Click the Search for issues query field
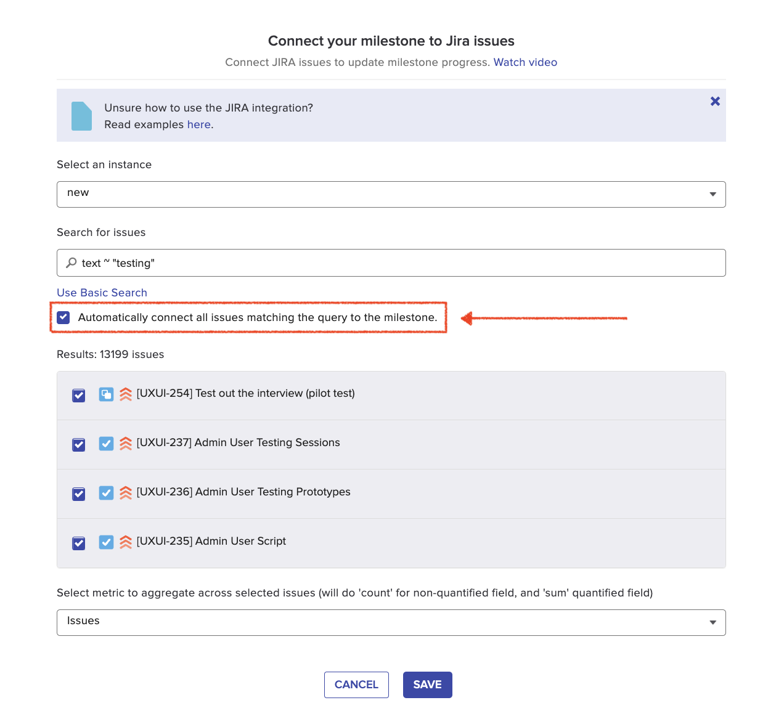784x716 pixels. click(391, 262)
